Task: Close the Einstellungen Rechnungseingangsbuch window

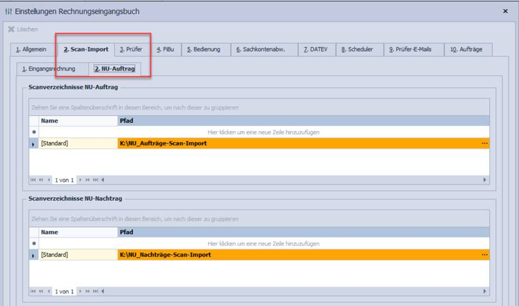Action: [505, 12]
